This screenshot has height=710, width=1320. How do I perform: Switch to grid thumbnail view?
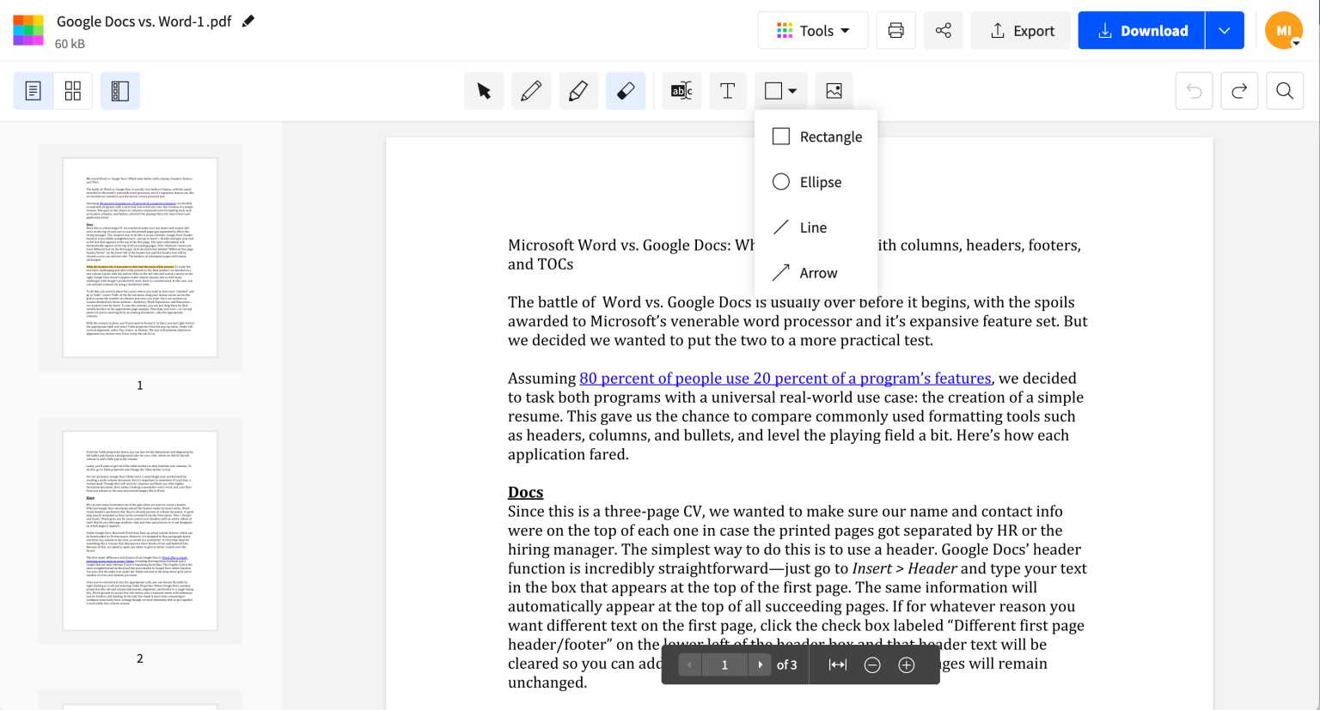(72, 90)
